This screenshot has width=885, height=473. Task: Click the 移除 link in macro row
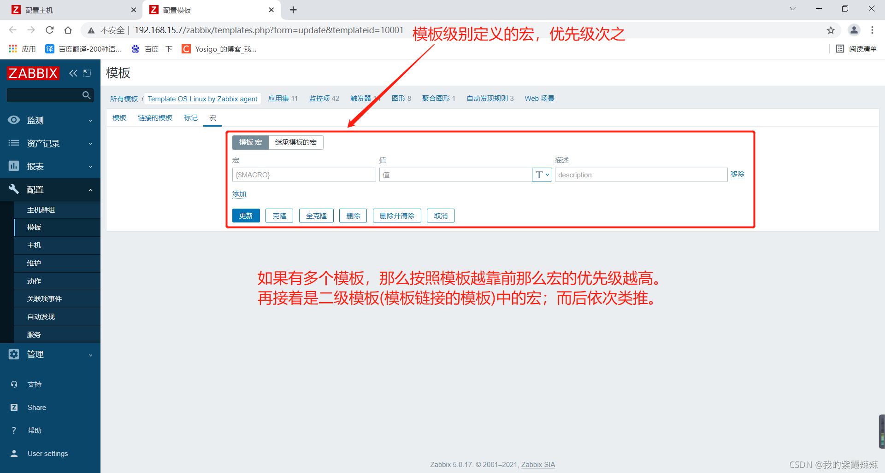(737, 174)
